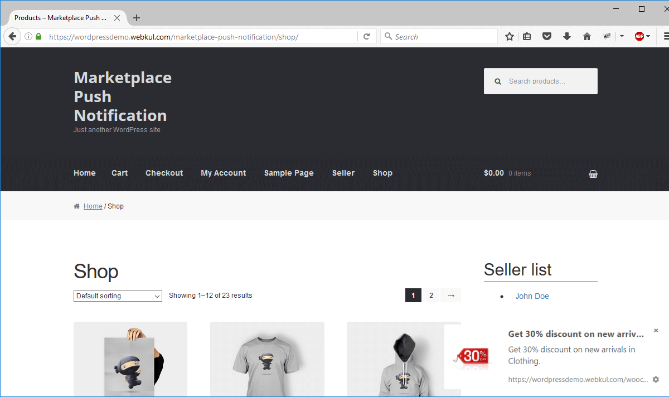The height and width of the screenshot is (397, 669).
Task: Open the Adblock Plus extension icon
Action: [640, 36]
